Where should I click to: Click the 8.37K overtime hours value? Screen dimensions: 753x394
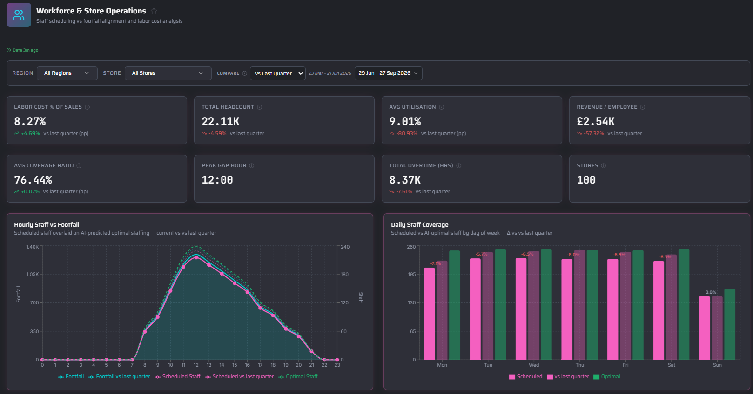(x=405, y=180)
